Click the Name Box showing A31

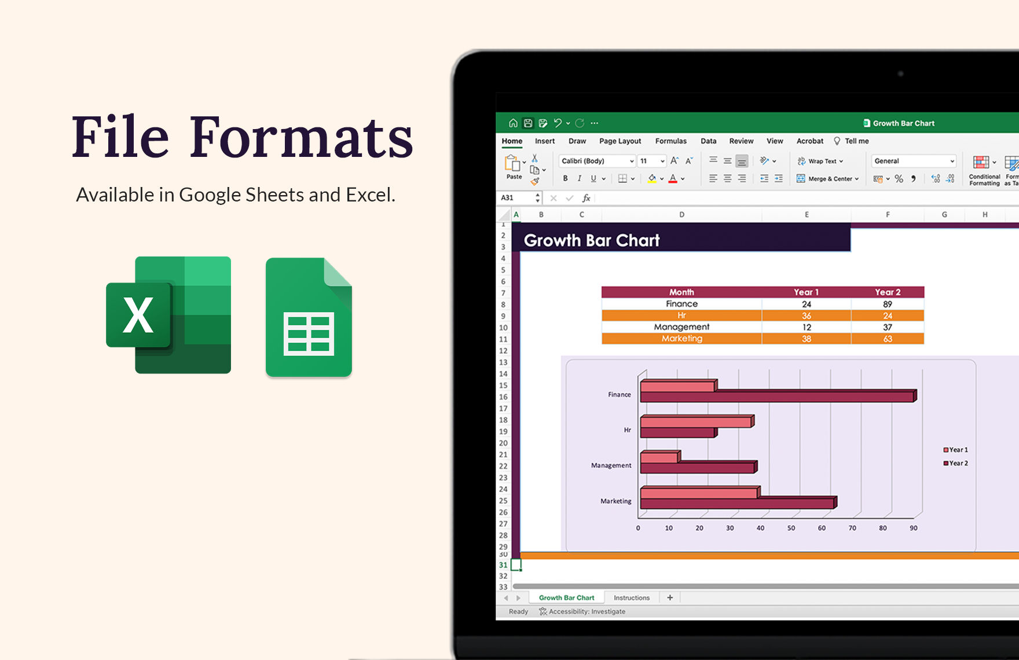520,198
